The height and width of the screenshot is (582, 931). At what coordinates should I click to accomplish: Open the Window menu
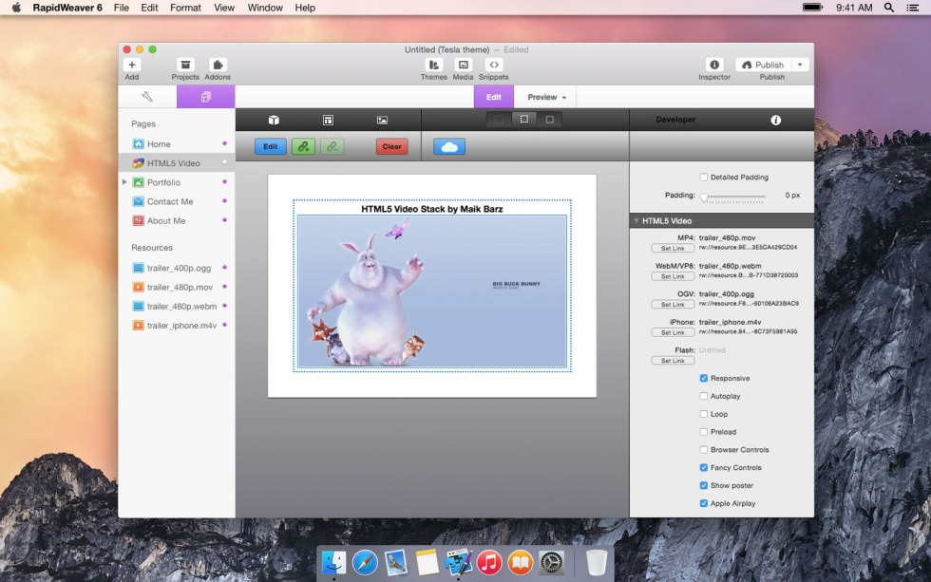coord(265,8)
